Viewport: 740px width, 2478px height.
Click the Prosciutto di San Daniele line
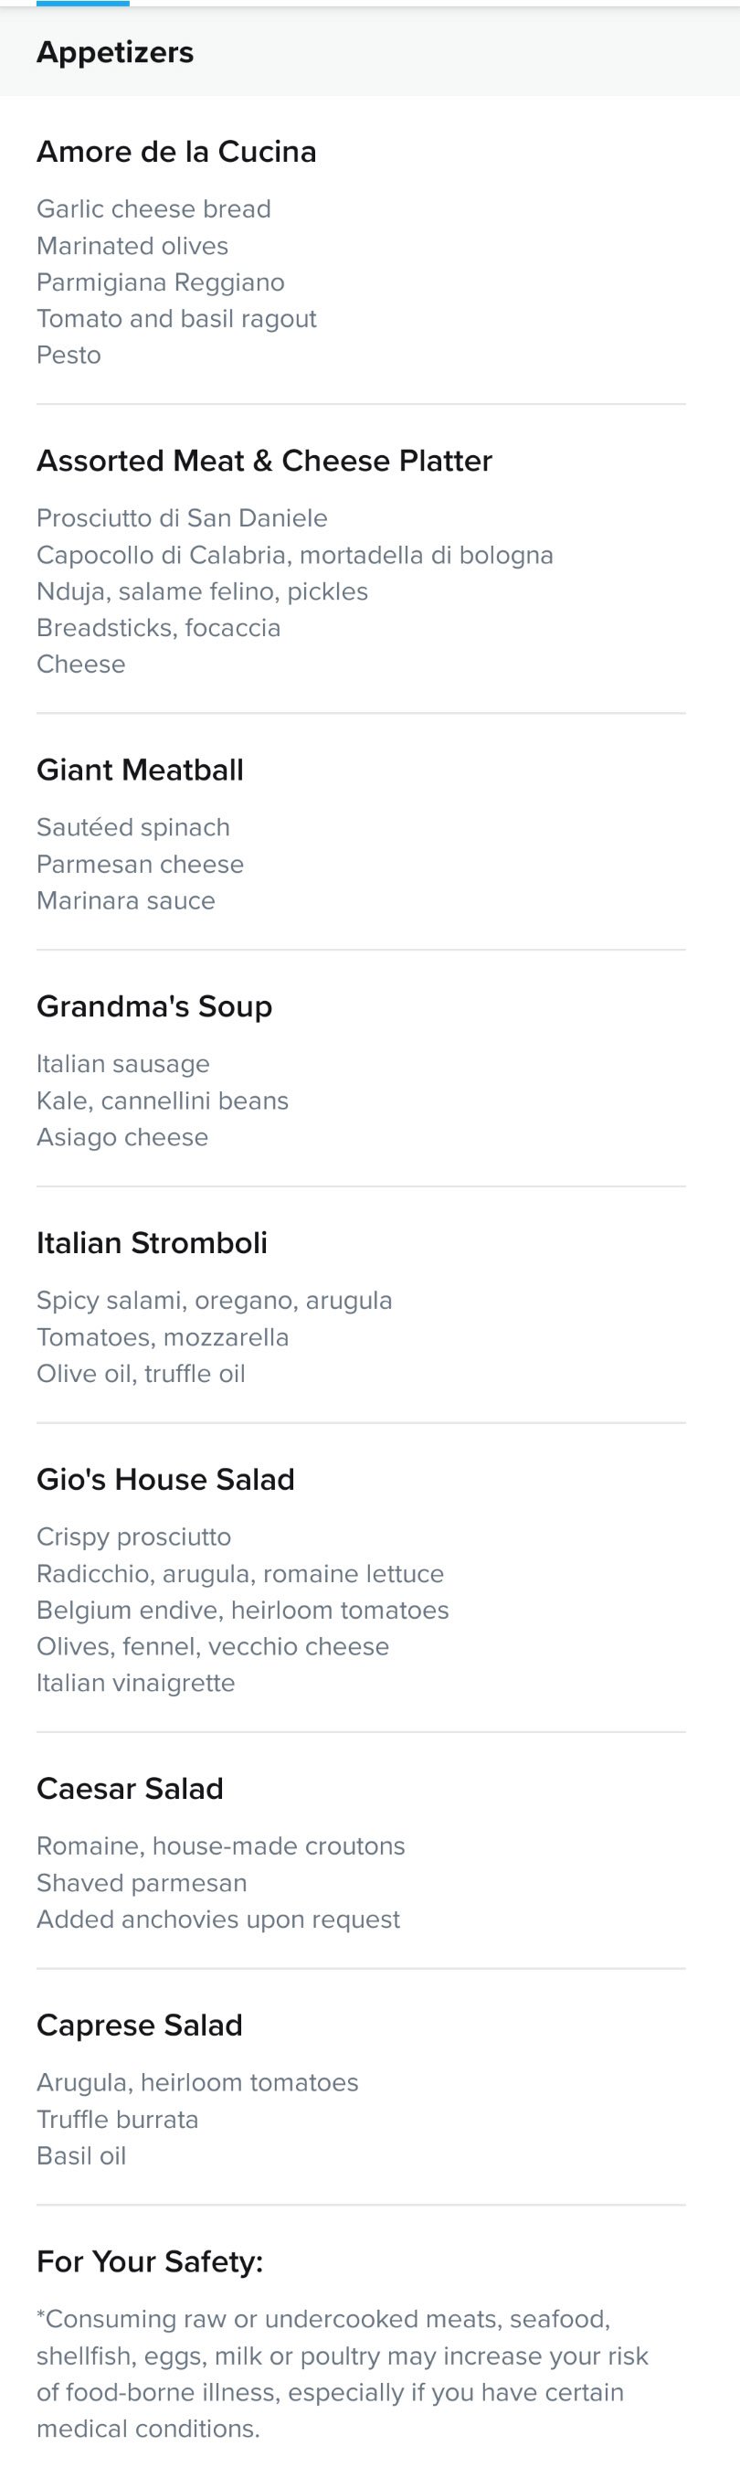(x=183, y=518)
